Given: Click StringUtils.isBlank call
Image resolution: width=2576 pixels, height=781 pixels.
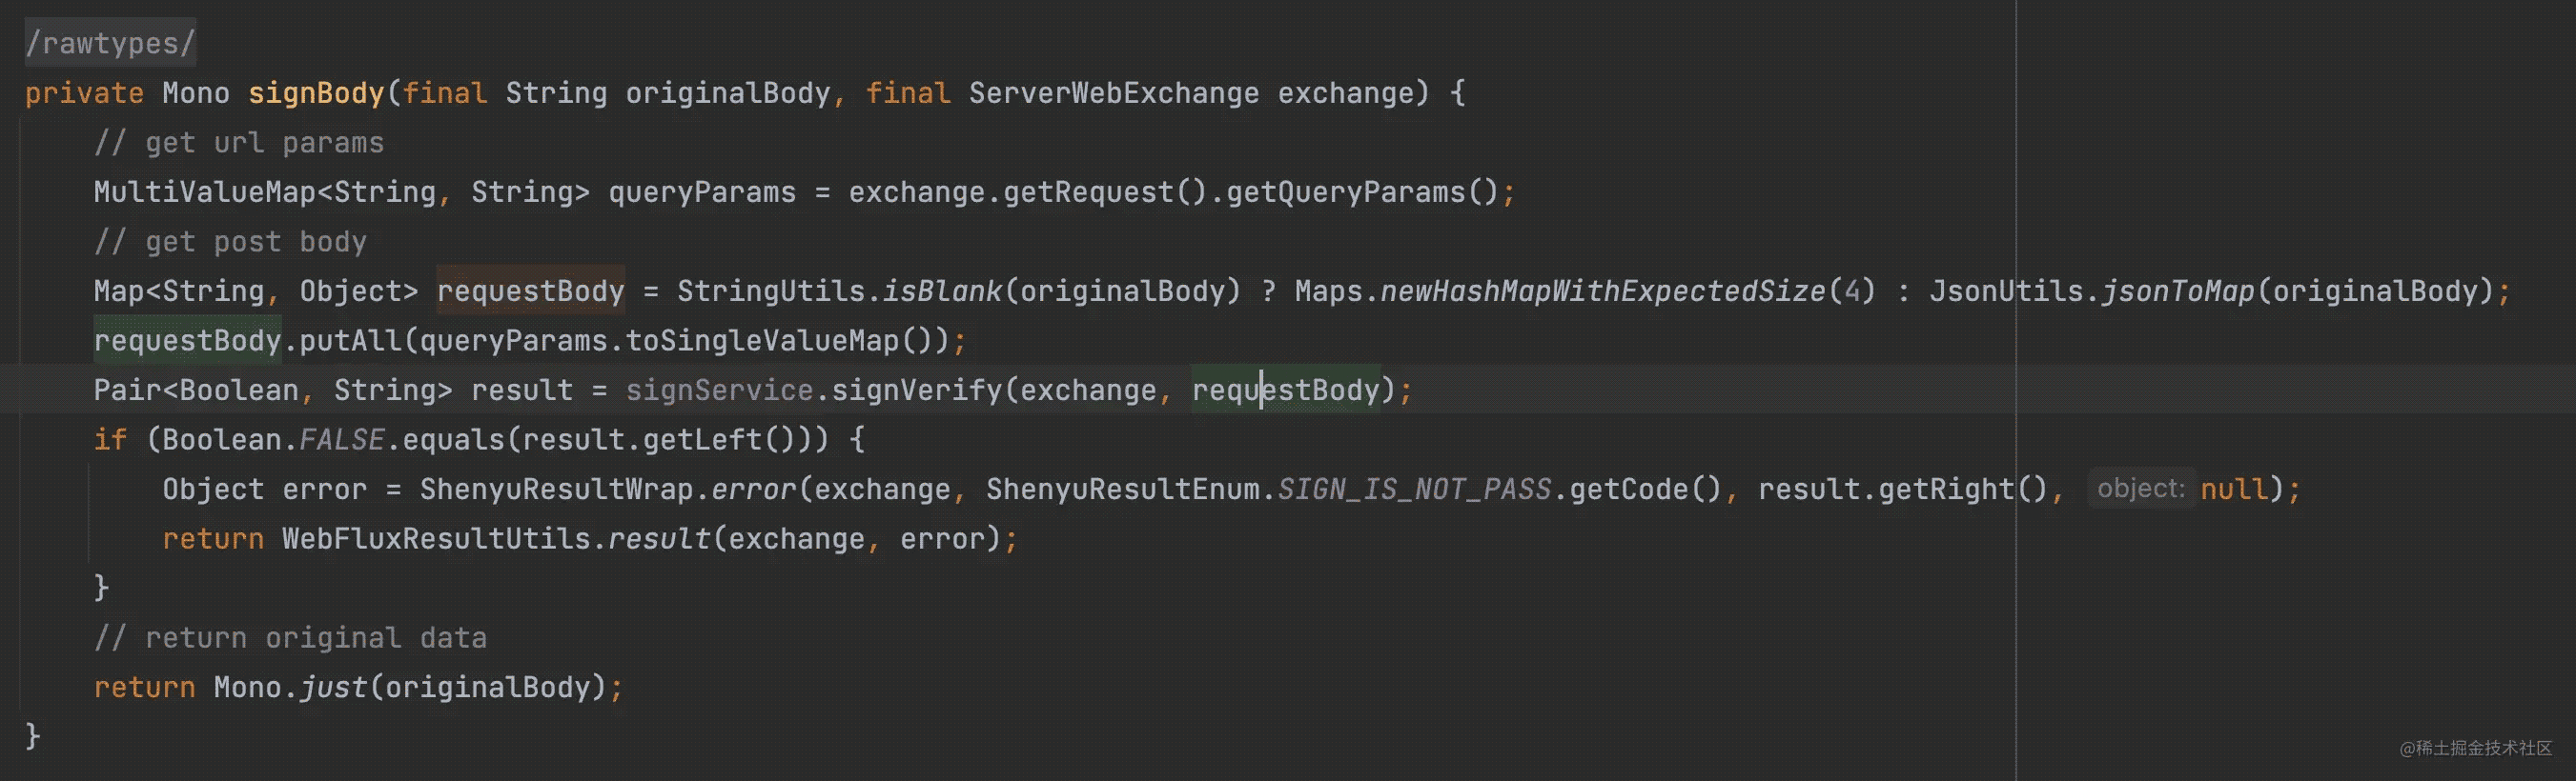Looking at the screenshot, I should (839, 290).
